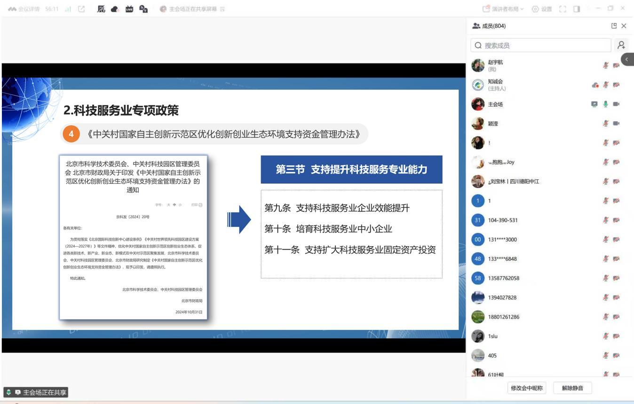The image size is (634, 404).
Task: Click the share/pop-out arrow icon in top bar
Action: (81, 9)
